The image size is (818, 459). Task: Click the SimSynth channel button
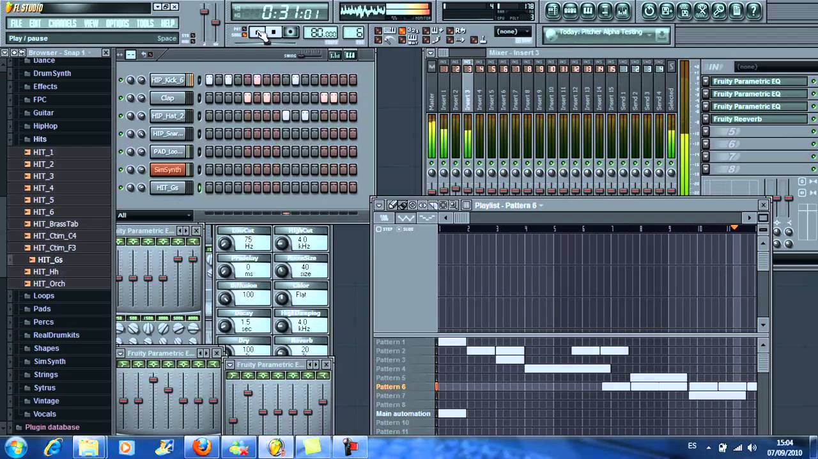tap(167, 169)
